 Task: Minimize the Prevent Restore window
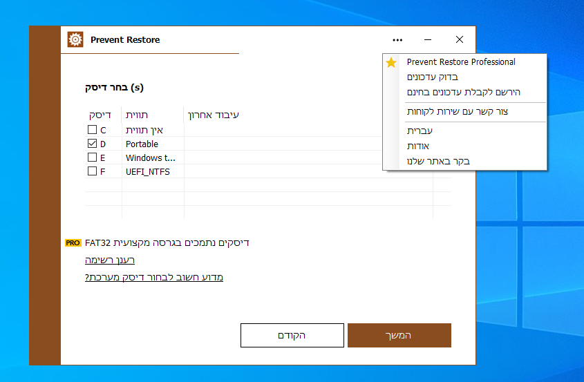[428, 39]
